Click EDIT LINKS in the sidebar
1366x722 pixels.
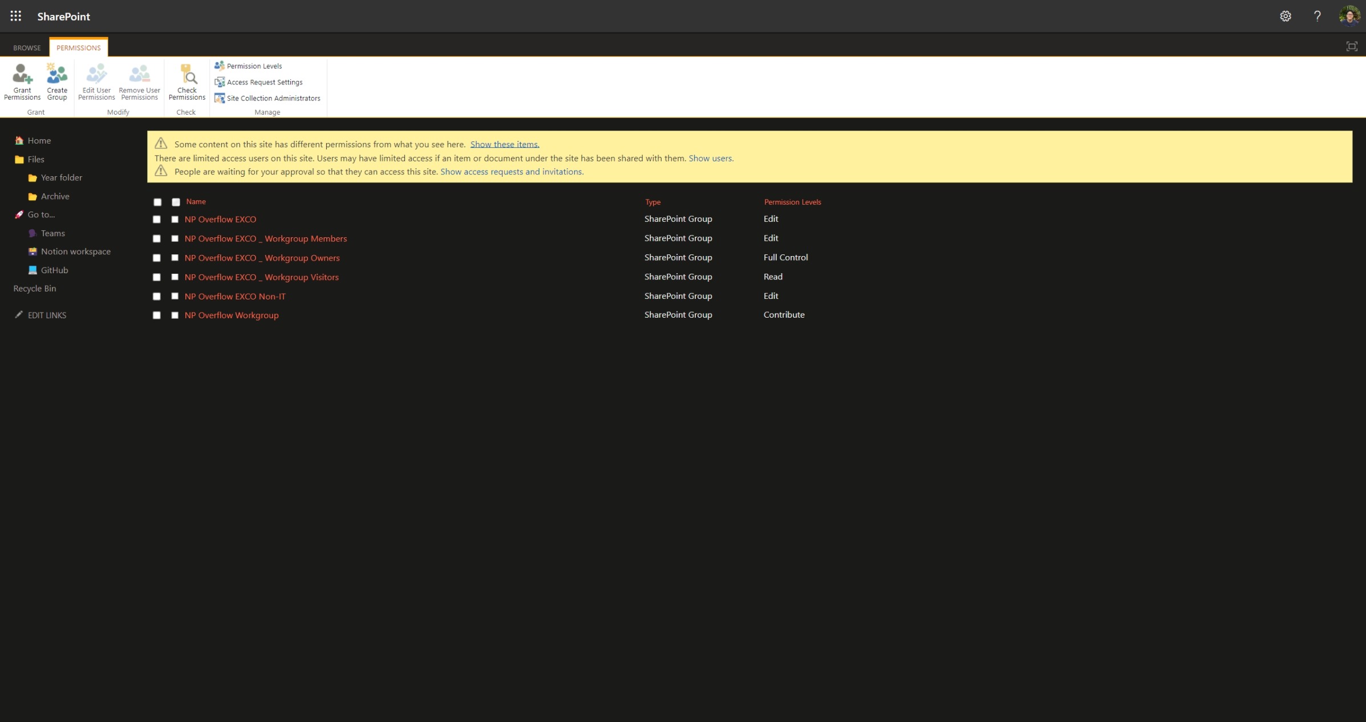pyautogui.click(x=47, y=315)
